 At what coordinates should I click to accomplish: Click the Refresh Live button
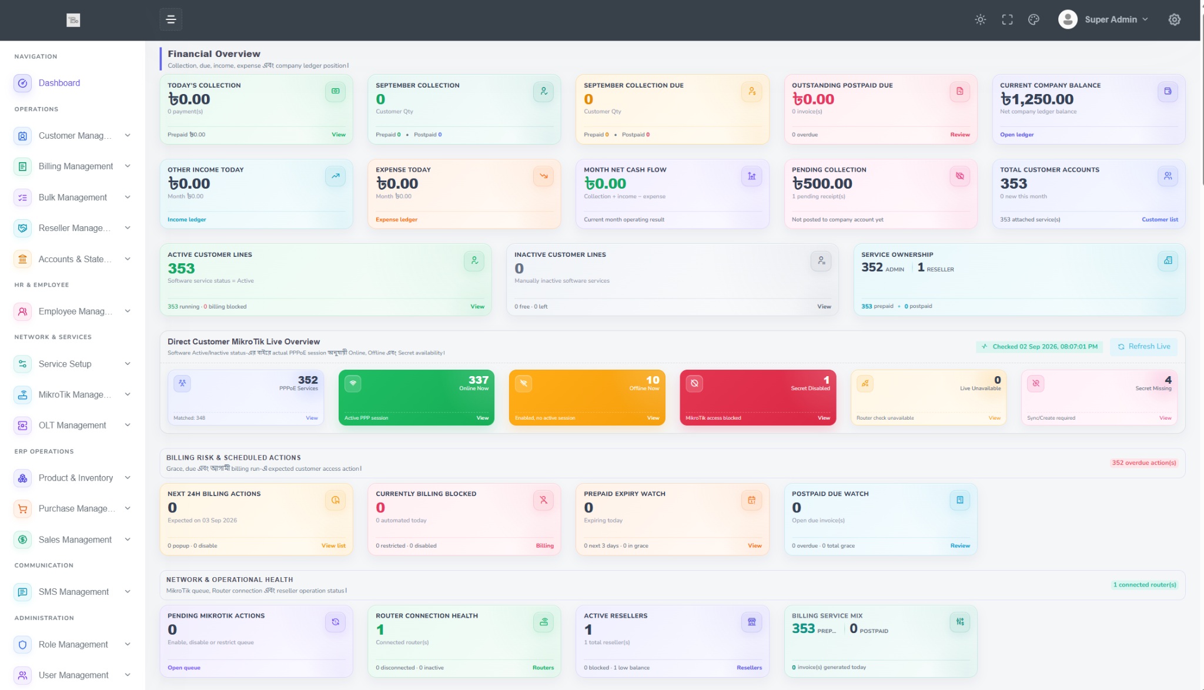1143,347
